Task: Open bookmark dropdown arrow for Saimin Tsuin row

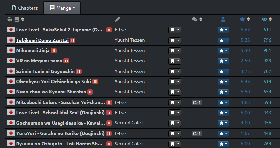Action: (178, 71)
